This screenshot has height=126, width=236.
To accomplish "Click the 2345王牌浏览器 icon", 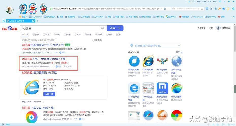I will pos(134,88).
